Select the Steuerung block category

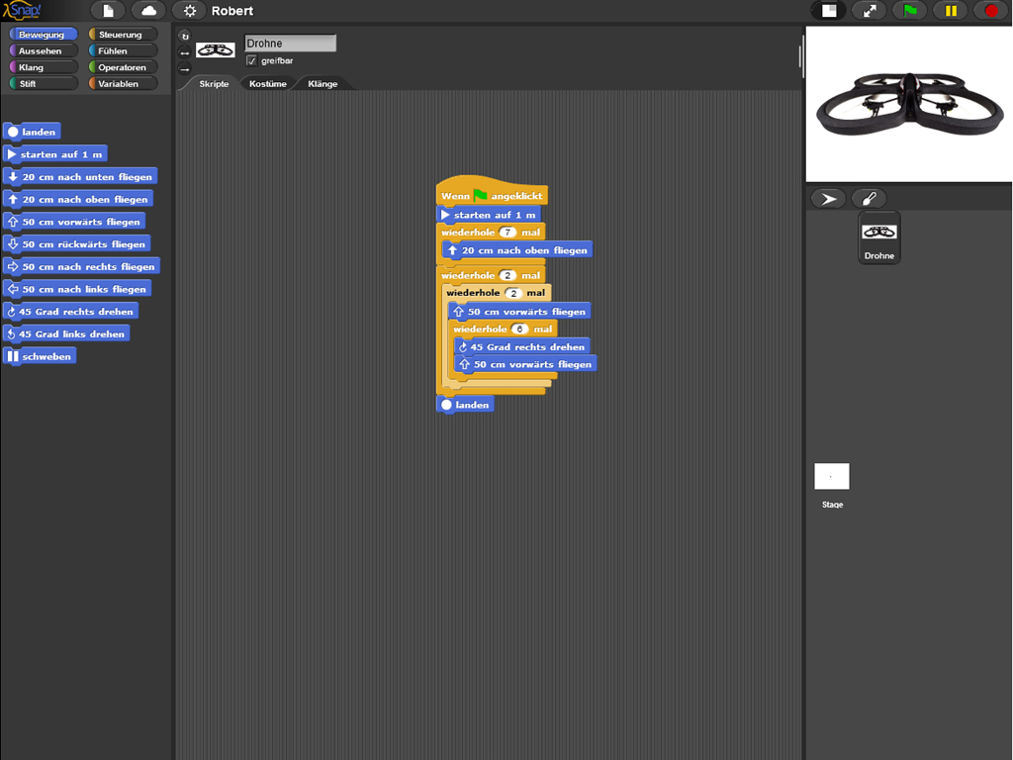(122, 35)
